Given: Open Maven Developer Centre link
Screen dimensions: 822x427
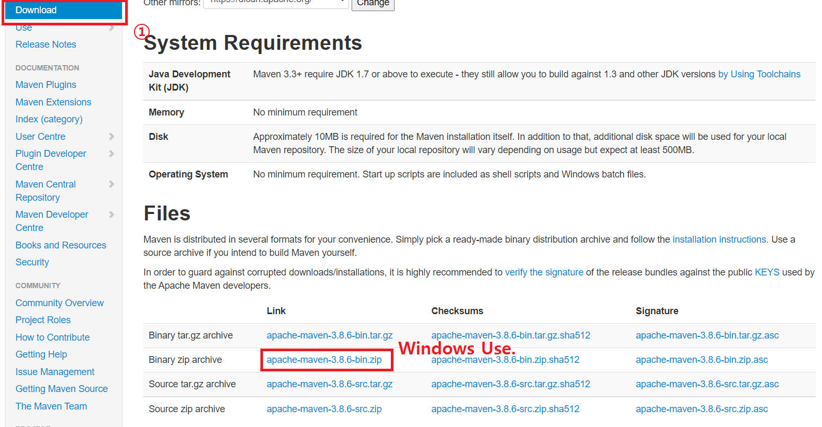Looking at the screenshot, I should point(52,221).
